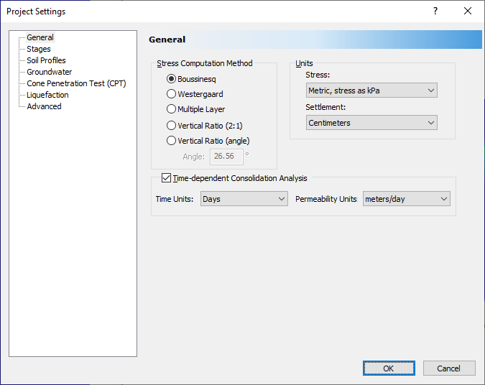Image resolution: width=485 pixels, height=385 pixels.
Task: Select Groundwater in the settings tree
Action: 50,72
